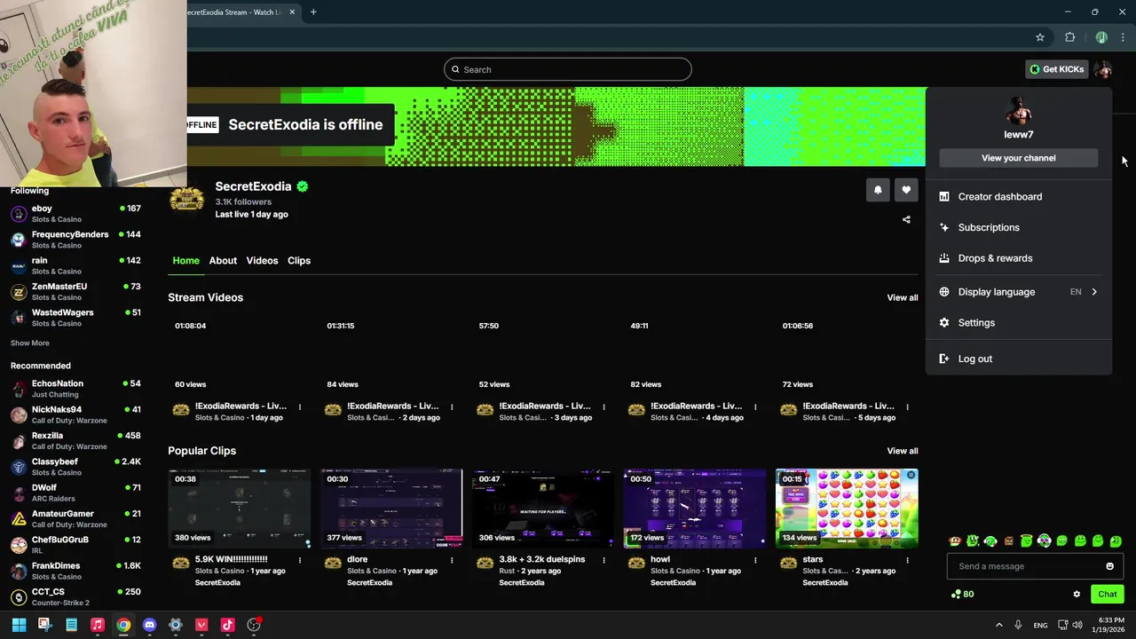Open the Chrome three-dot menu
The image size is (1136, 639).
click(1123, 37)
